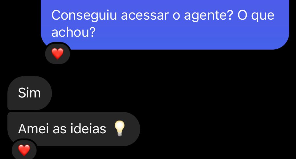Click the word 'ideias' in the received message
Image resolution: width=296 pixels, height=159 pixels.
(88, 129)
